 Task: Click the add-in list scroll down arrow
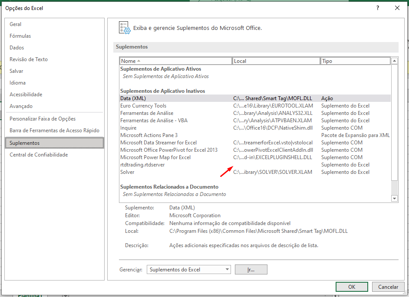(x=394, y=199)
